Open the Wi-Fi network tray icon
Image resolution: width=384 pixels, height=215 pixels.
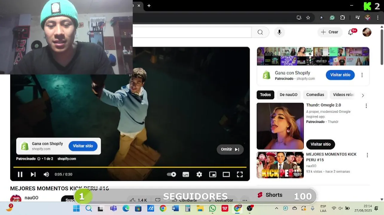click(334, 208)
